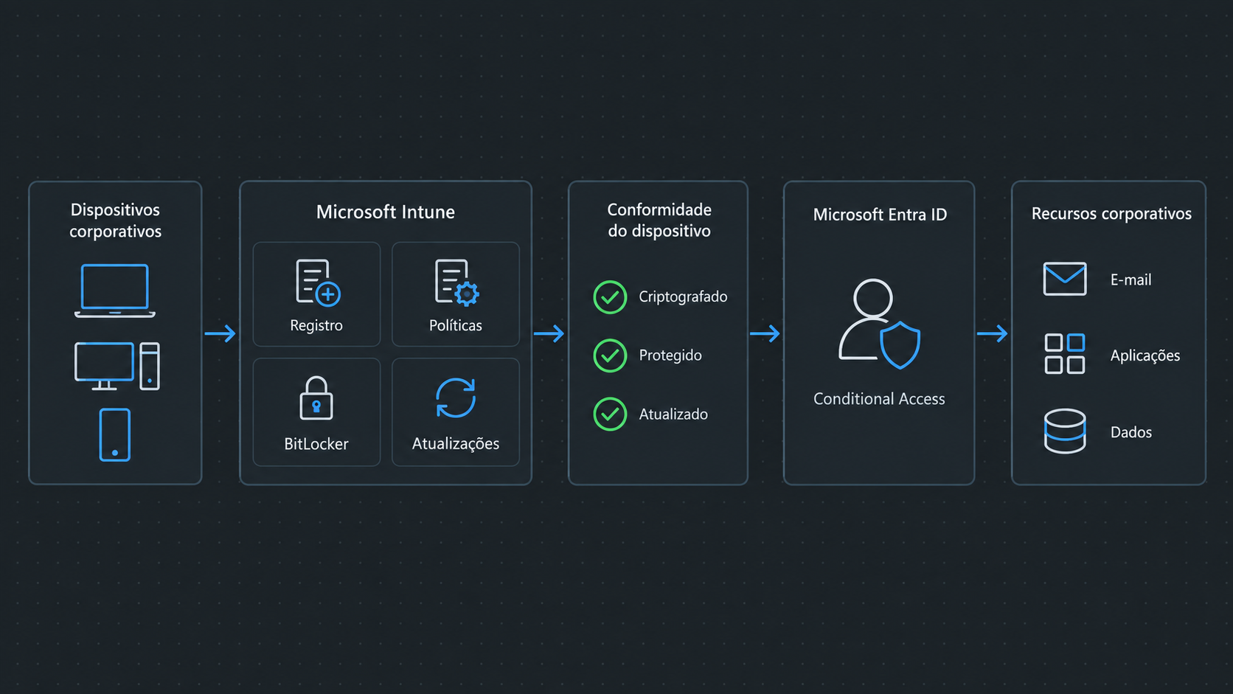1233x694 pixels.
Task: Click the Conditional Access label
Action: (x=879, y=399)
